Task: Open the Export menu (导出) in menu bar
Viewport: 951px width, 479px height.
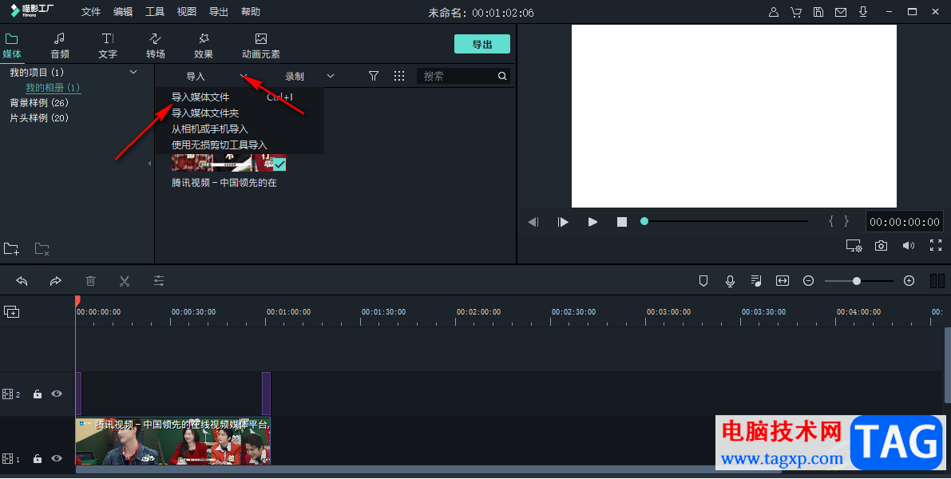Action: point(218,12)
